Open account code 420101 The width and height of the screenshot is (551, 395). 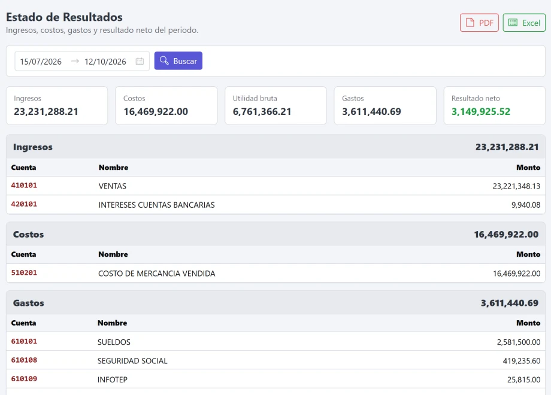pyautogui.click(x=24, y=204)
